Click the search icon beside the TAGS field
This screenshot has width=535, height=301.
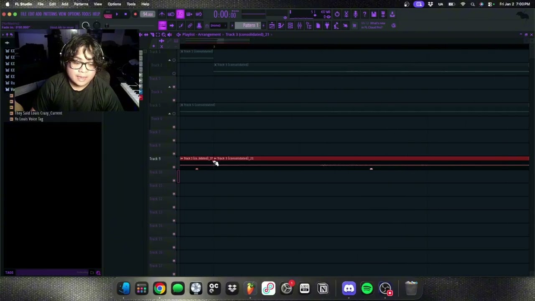click(x=98, y=273)
